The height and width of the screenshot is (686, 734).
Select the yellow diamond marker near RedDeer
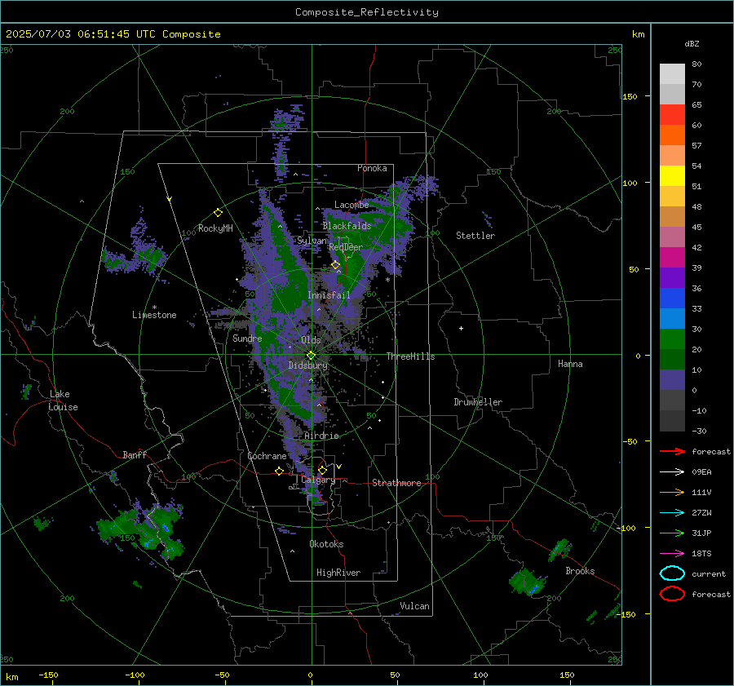336,265
